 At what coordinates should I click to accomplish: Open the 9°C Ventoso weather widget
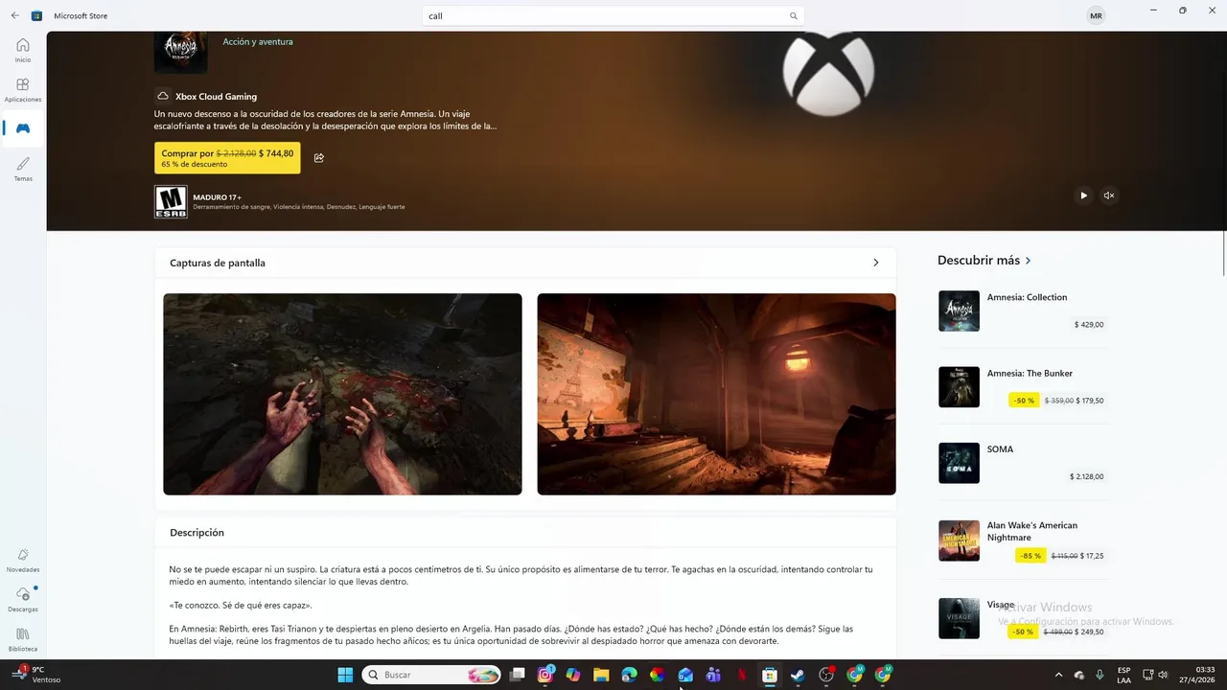click(x=36, y=675)
